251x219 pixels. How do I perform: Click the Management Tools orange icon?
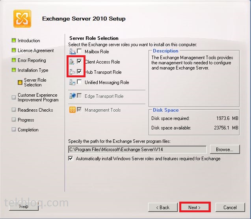(73, 110)
